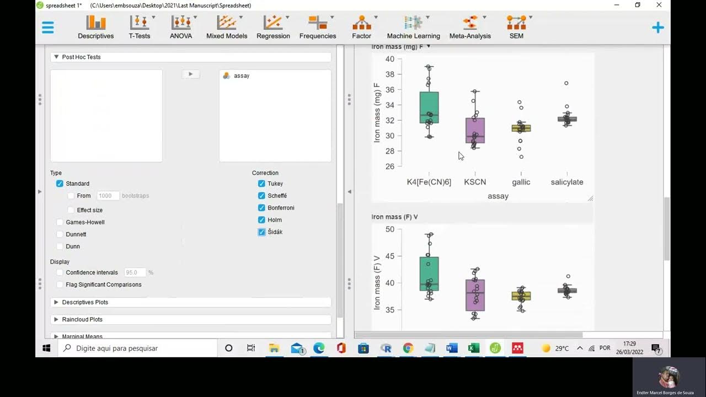Expand the Marginal Means section
The height and width of the screenshot is (397, 706).
pyautogui.click(x=191, y=336)
